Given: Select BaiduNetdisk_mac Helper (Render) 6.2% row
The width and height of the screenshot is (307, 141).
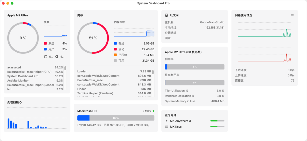Looking at the screenshot, I should coord(35,85).
